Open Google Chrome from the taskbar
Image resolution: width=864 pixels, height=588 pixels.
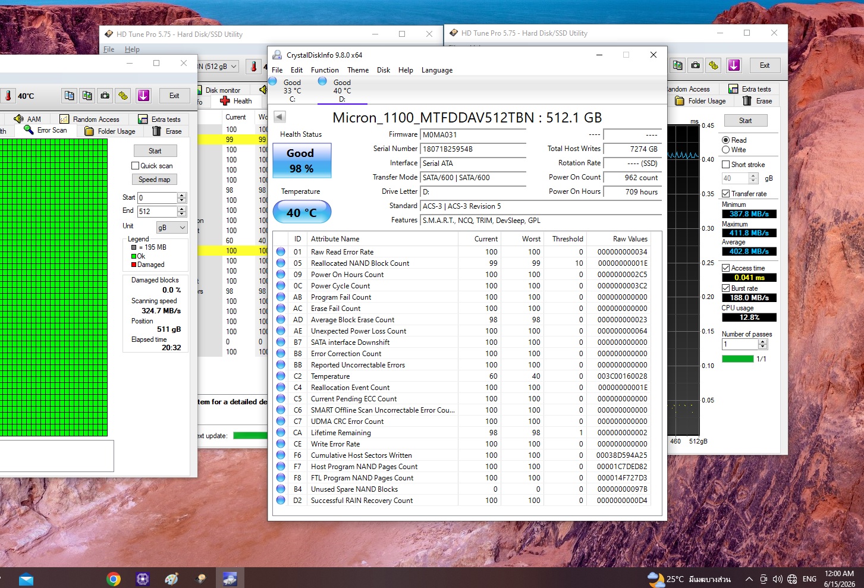[114, 578]
